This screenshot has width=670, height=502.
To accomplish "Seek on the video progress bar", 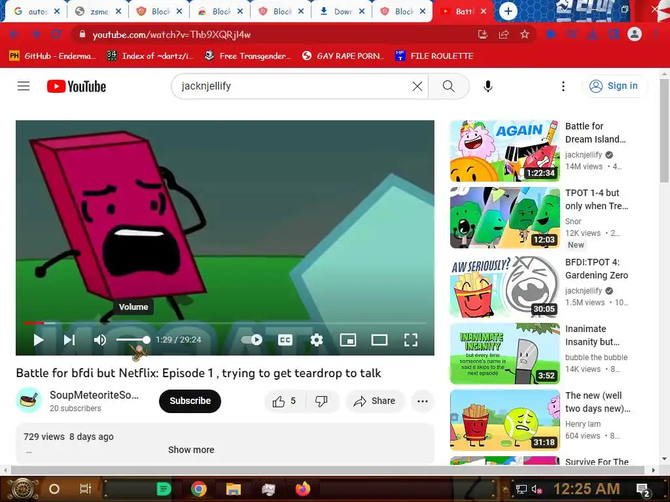I will pos(225,323).
